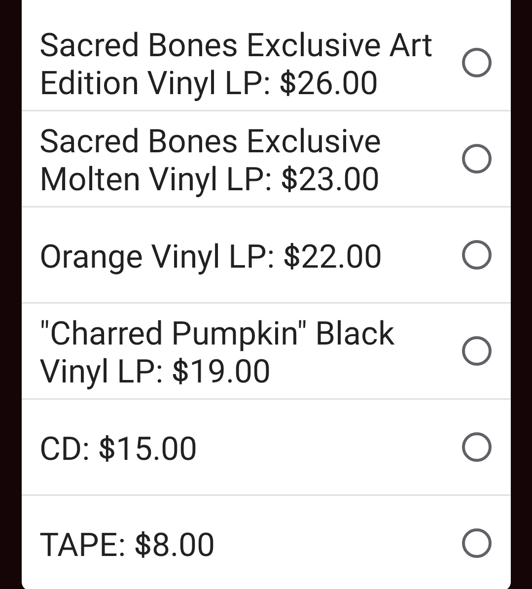The height and width of the screenshot is (589, 532).
Task: Select the Art Edition Vinyl LP radio button
Action: tap(476, 63)
